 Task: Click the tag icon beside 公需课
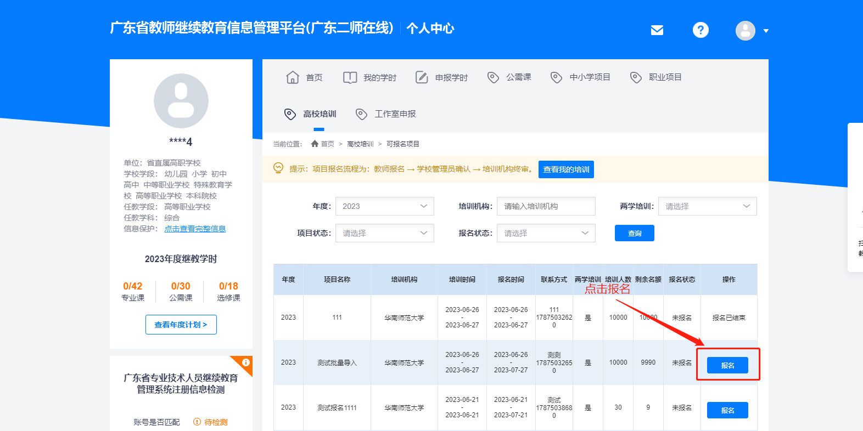493,77
